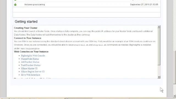The image size is (176, 99).
Task: Click the Getting started heading
Action: click(26, 21)
